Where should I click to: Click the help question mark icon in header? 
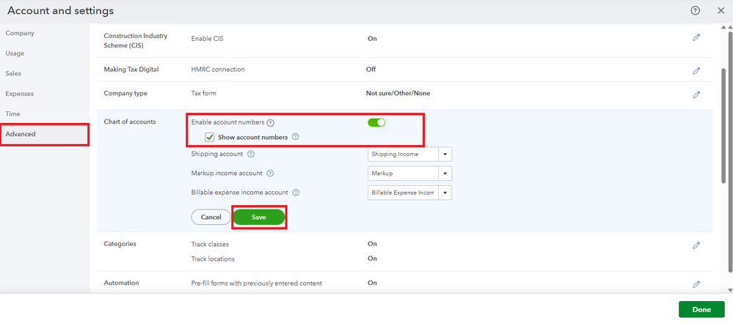(x=695, y=11)
